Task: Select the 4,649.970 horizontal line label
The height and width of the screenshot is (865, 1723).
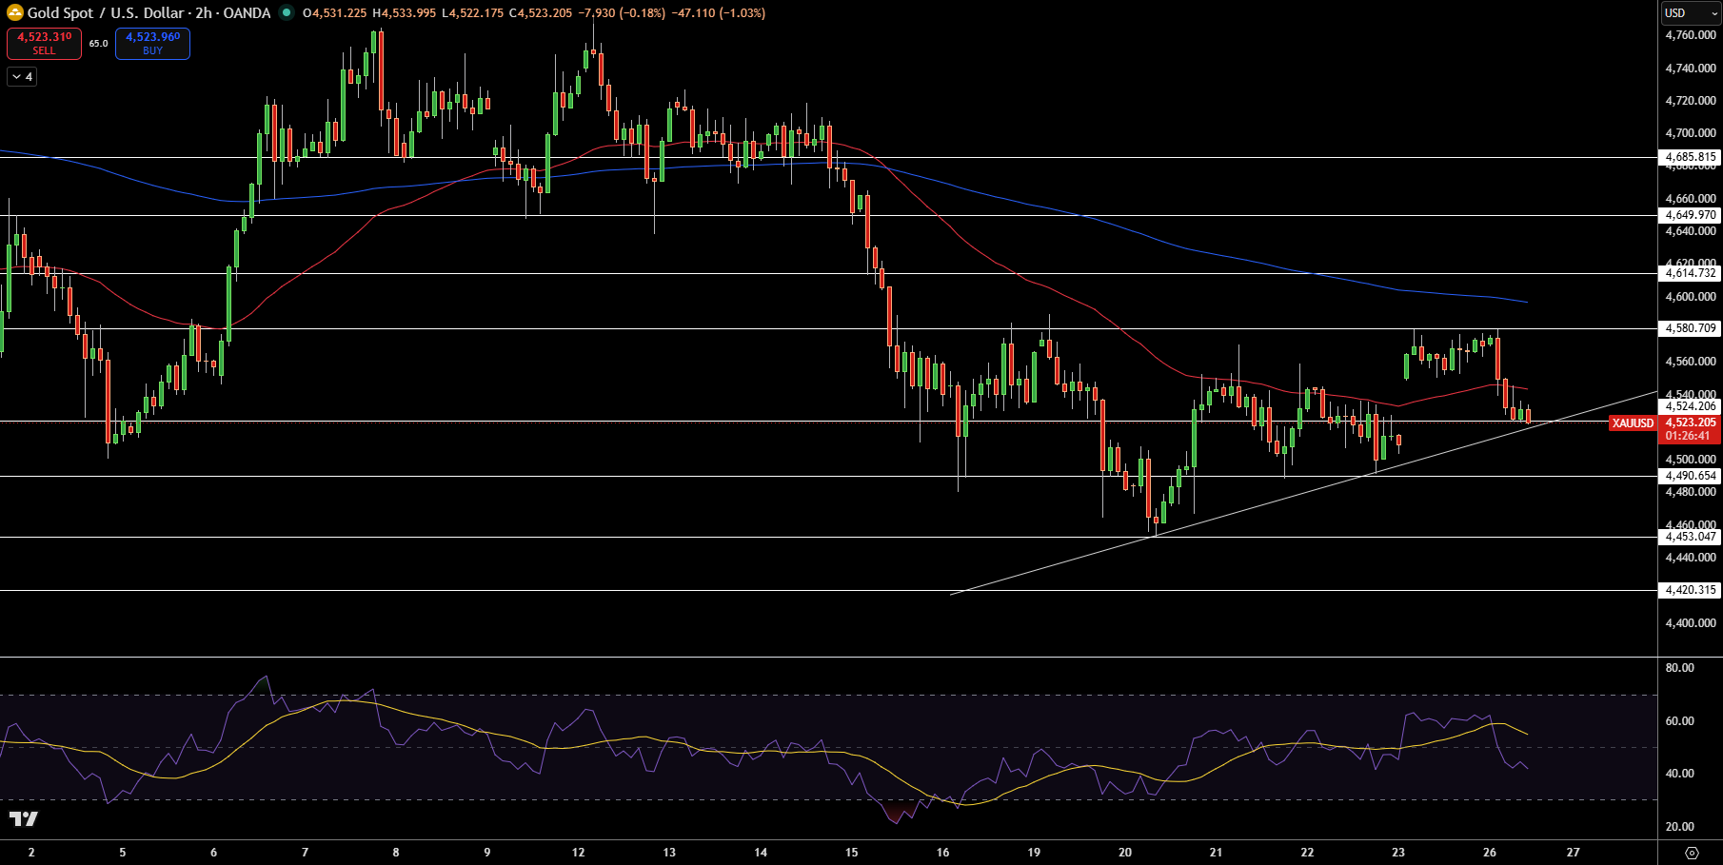Action: click(1691, 215)
